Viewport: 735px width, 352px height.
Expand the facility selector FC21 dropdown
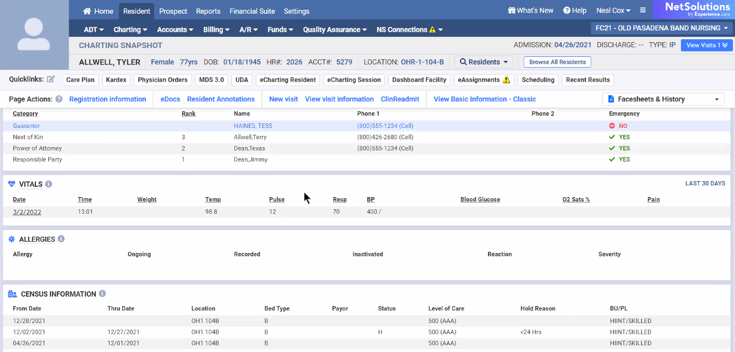(662, 28)
